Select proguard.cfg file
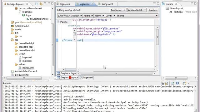 point(22,75)
